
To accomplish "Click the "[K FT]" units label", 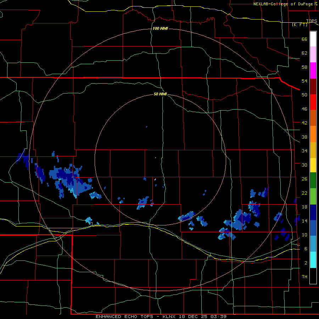I will tap(300, 25).
